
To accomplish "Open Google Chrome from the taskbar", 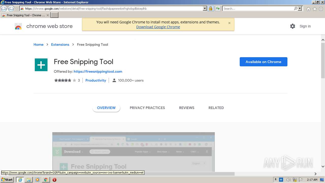I will [46, 180].
